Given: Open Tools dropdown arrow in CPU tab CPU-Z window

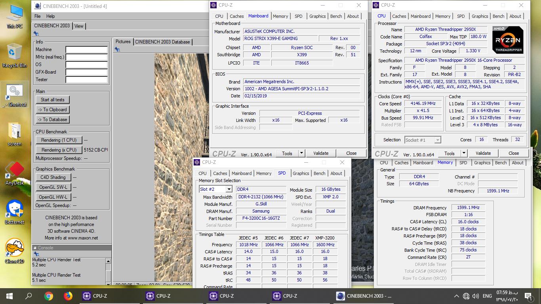Looking at the screenshot, I should (464, 153).
